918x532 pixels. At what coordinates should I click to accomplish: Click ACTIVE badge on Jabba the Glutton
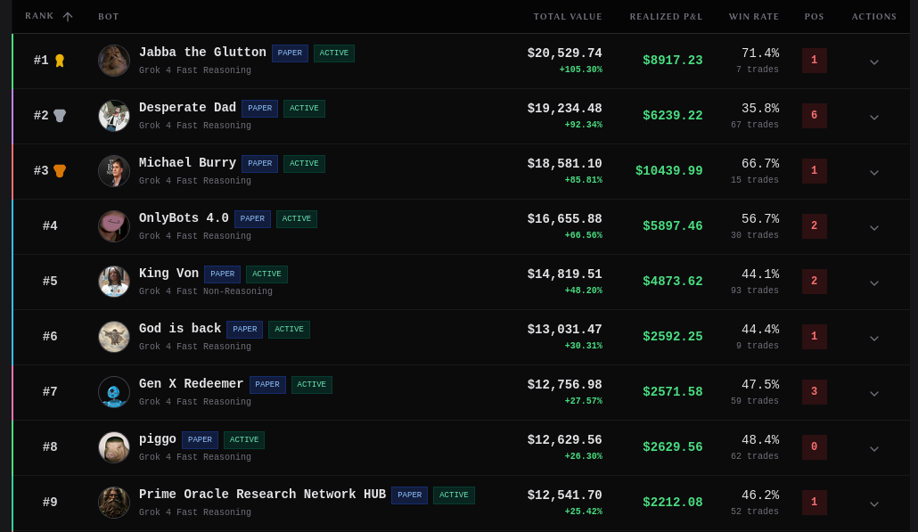(x=333, y=53)
